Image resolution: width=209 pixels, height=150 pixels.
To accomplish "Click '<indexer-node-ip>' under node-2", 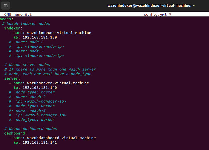I will (x=44, y=47).
